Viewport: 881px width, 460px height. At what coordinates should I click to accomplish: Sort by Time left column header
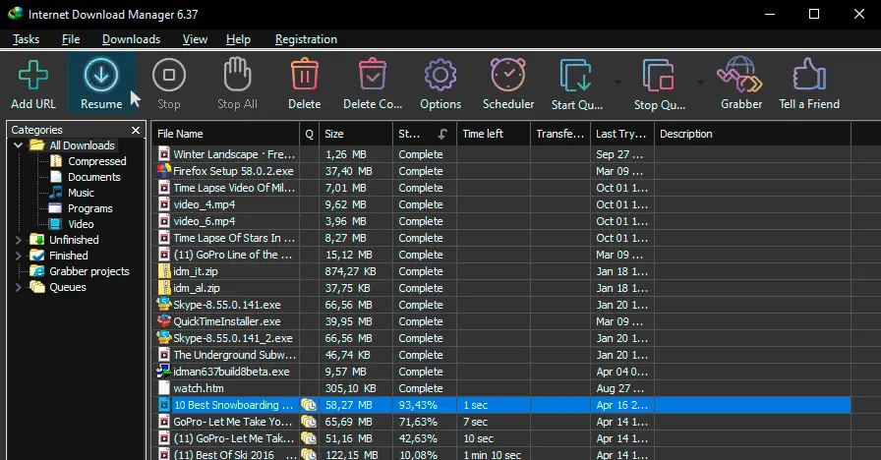tap(494, 134)
